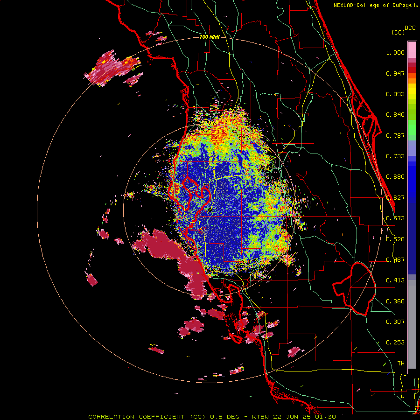This screenshot has width=420, height=420.
Task: Pick the yellow color bar segment
Action: (412, 91)
